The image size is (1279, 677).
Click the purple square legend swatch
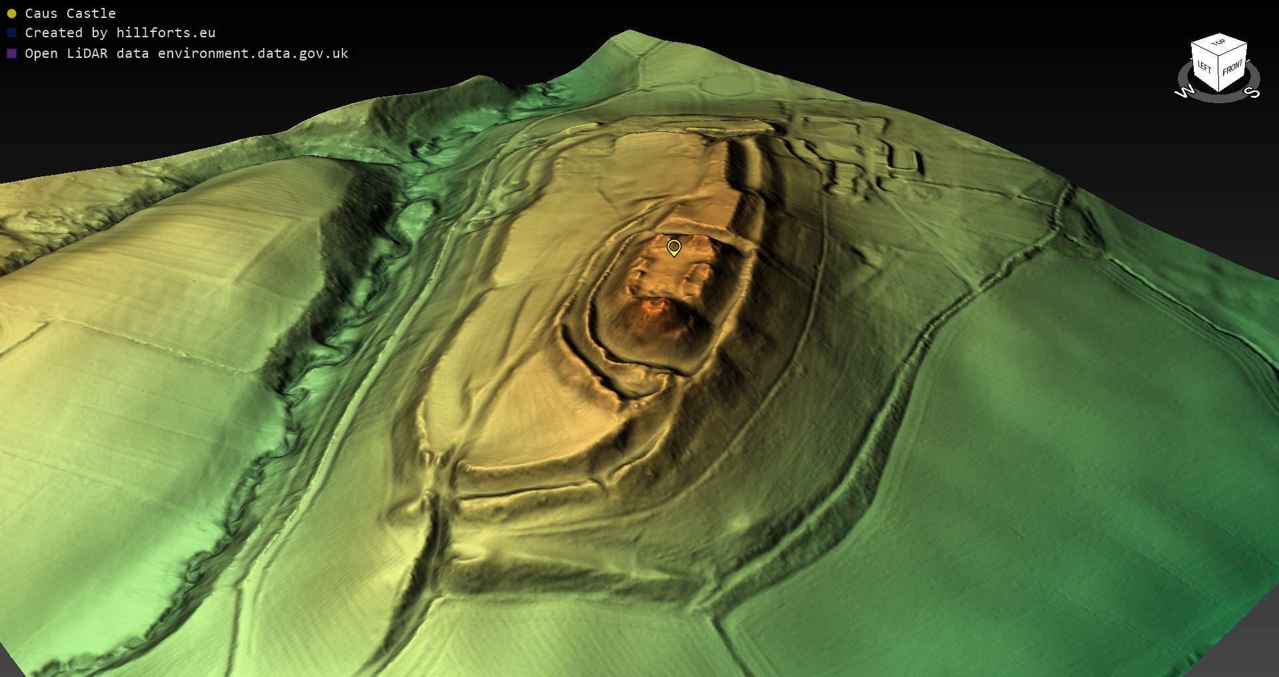11,53
